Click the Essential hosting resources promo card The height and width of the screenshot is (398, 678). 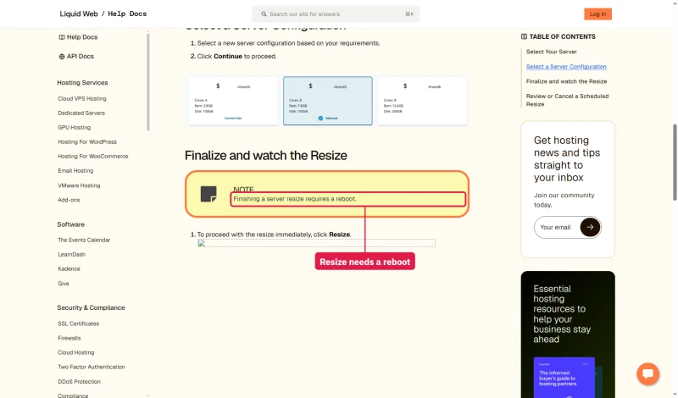point(568,334)
